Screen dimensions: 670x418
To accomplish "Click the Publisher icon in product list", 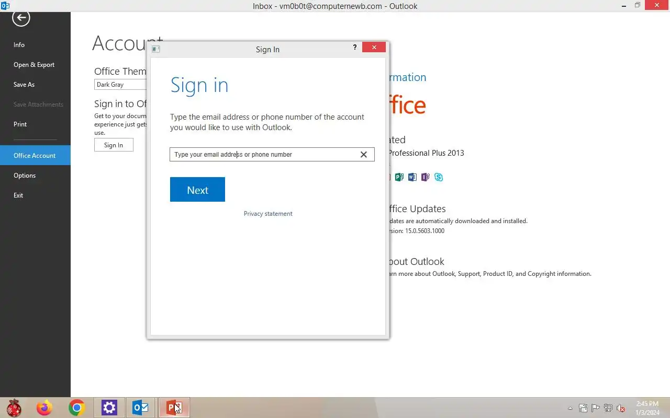I will point(399,177).
